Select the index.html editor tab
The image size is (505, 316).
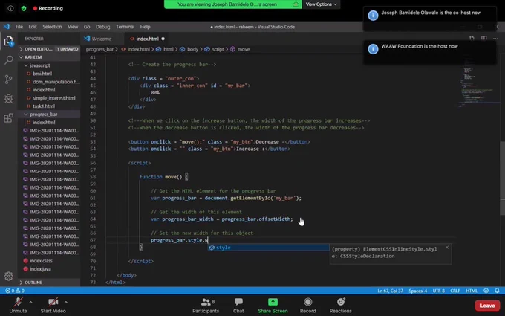click(x=146, y=39)
